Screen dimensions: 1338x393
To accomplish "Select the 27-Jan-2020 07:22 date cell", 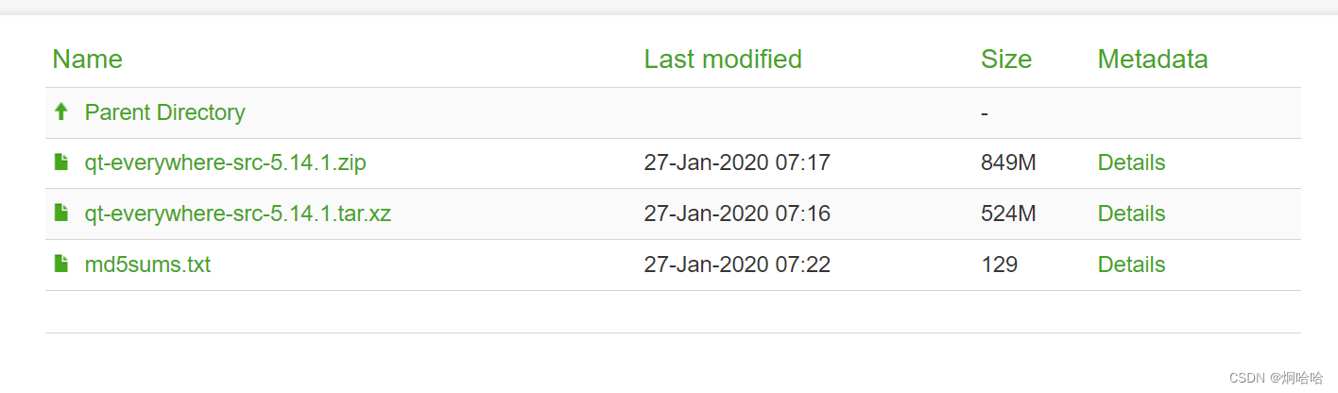I will tap(737, 265).
